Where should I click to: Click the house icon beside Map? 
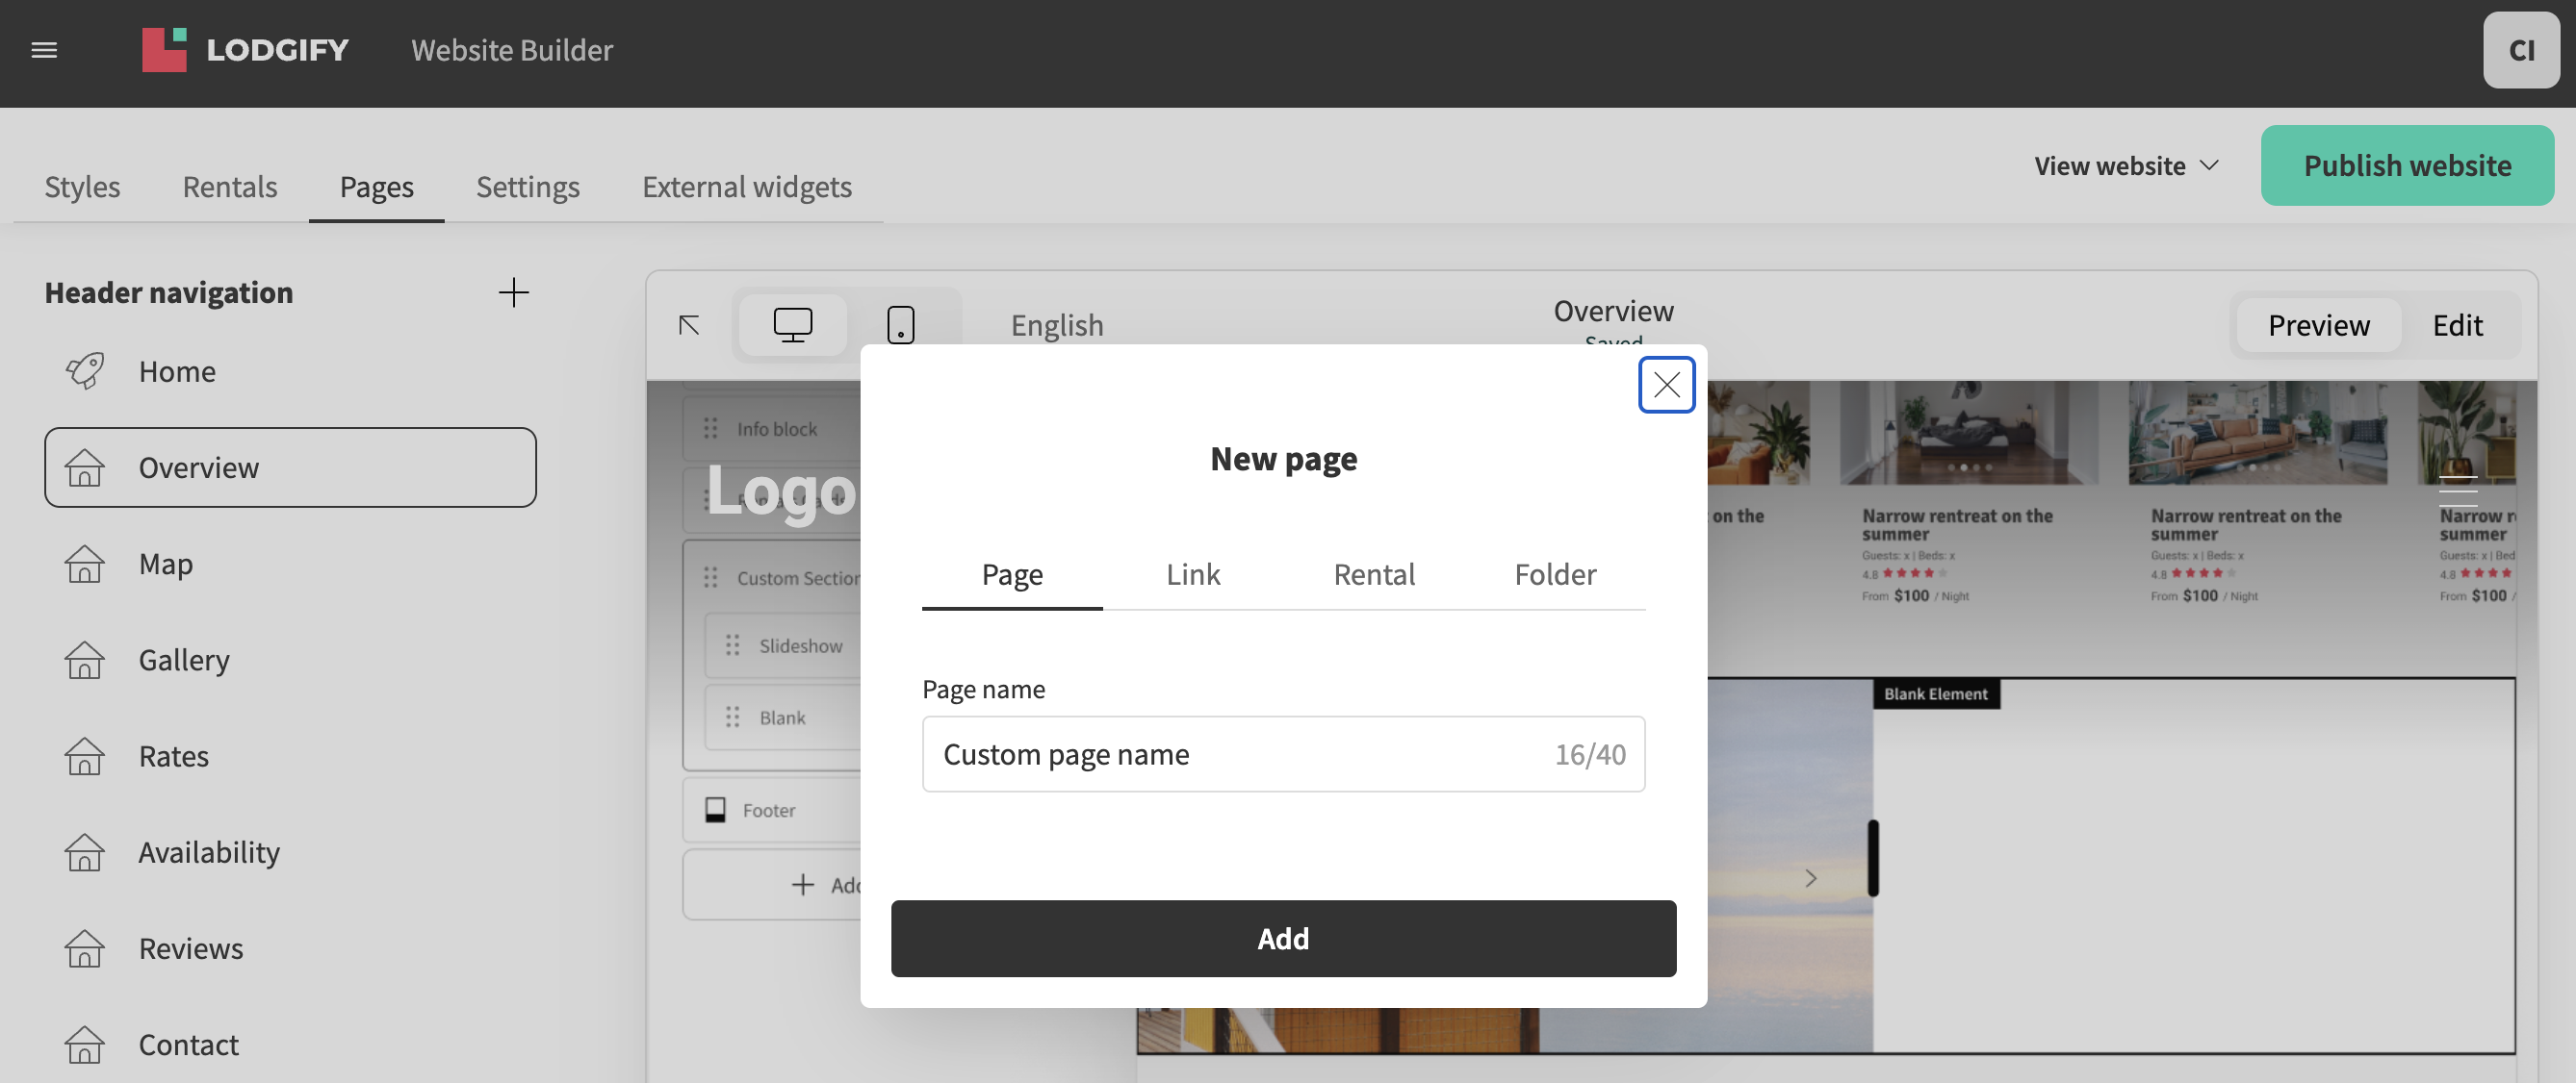tap(85, 564)
